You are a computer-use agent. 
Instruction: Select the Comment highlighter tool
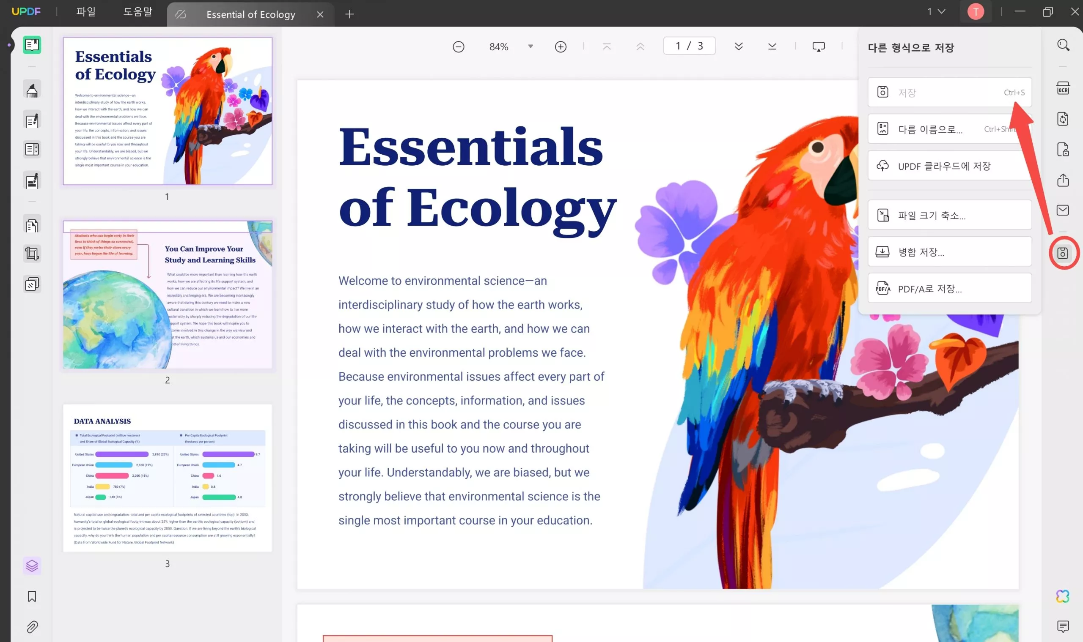click(x=32, y=90)
